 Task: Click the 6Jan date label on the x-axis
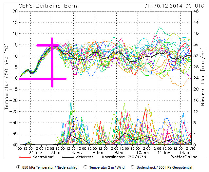[97, 153]
